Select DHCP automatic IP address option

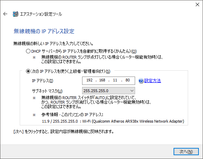28,51
